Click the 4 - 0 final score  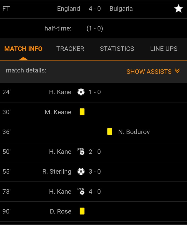[95, 9]
